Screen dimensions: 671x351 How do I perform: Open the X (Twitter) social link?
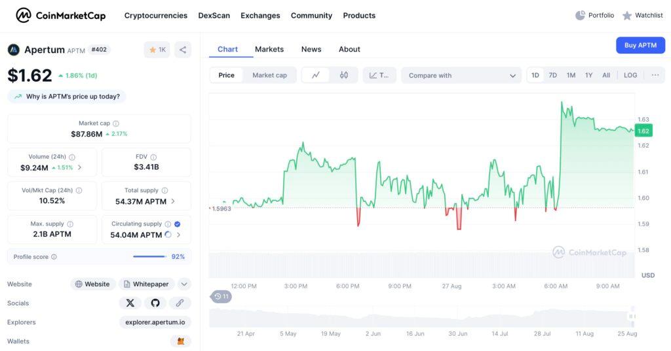tap(130, 303)
